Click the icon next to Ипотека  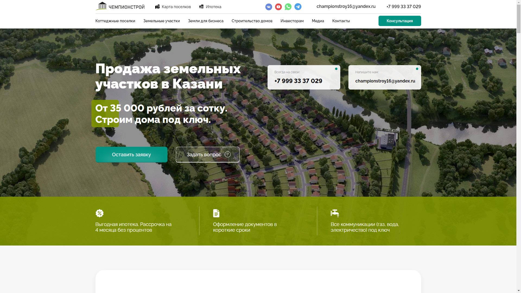pyautogui.click(x=201, y=7)
